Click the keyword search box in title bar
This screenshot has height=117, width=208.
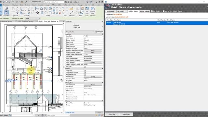(54, 2)
